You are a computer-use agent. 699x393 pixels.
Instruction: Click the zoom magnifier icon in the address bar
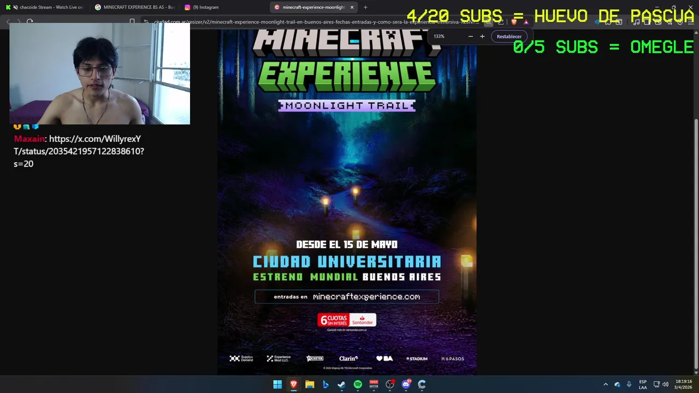tap(488, 22)
